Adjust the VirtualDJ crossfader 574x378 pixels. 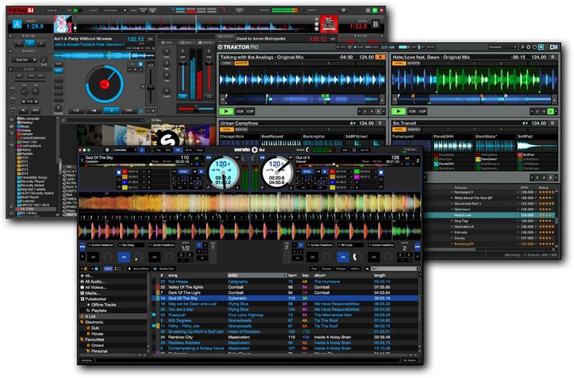196,108
